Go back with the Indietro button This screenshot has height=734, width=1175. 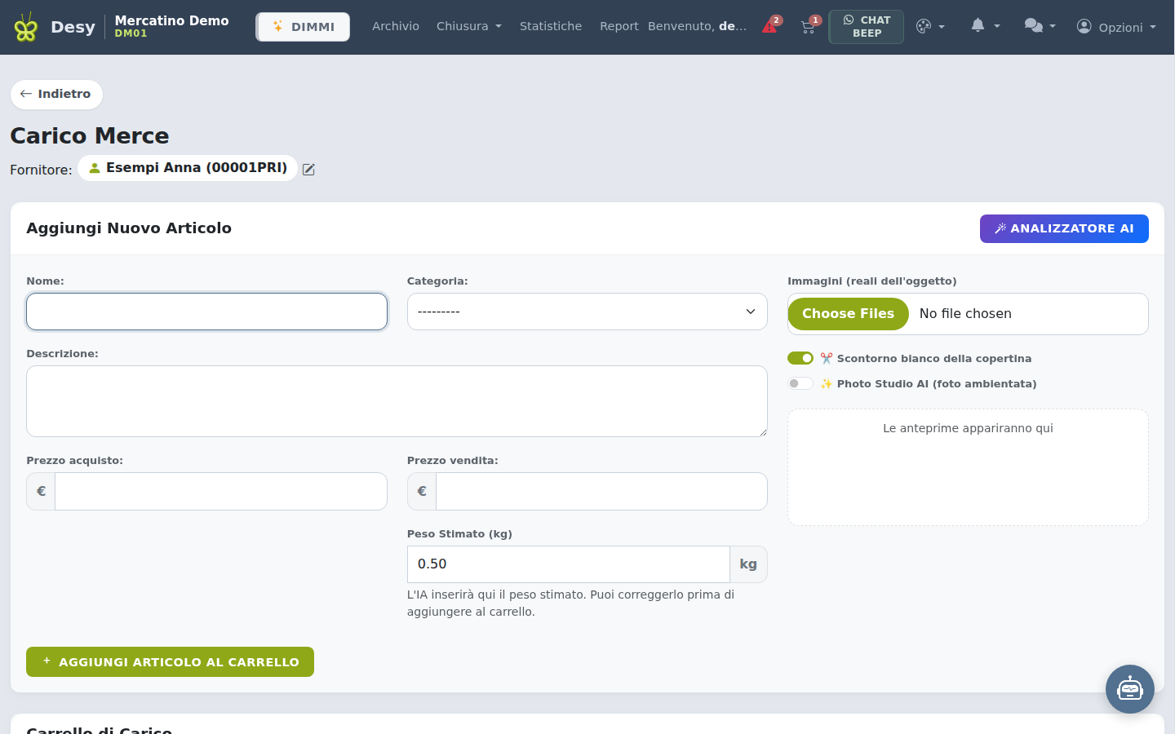(56, 95)
